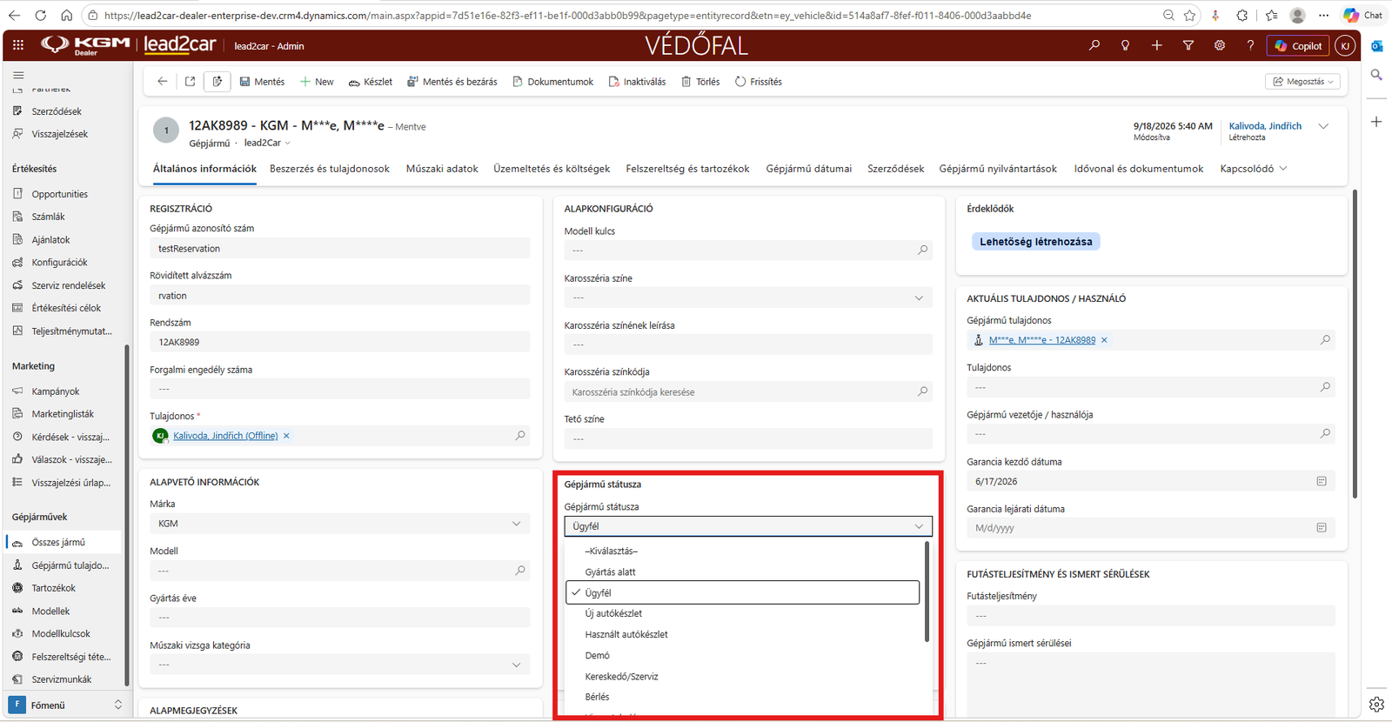Open the M***e, M****e - 12AK8989 owner link
1392x722 pixels.
tap(1041, 340)
